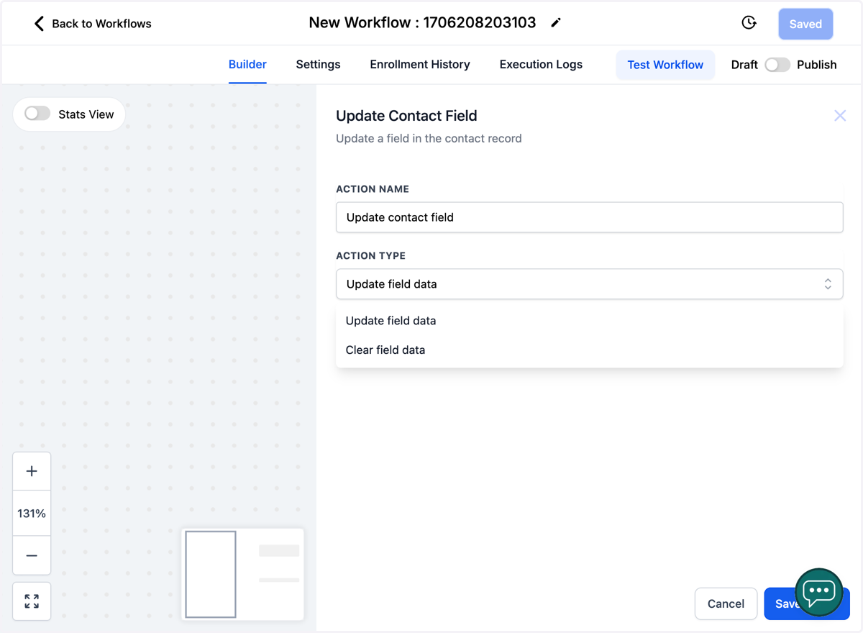Open the Enrollment History tab

click(x=420, y=65)
